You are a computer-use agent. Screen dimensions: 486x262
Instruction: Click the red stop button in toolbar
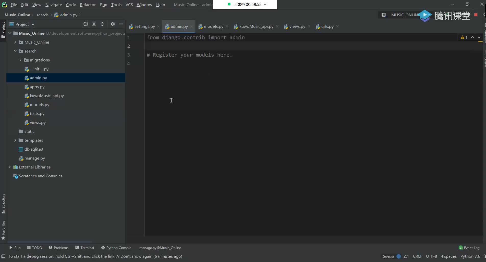point(476,15)
